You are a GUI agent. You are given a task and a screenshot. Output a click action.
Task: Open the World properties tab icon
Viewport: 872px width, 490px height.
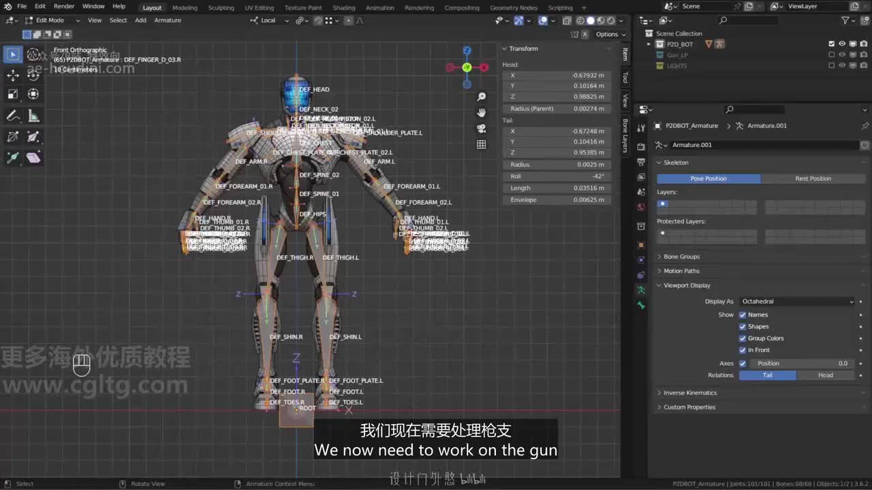point(640,207)
